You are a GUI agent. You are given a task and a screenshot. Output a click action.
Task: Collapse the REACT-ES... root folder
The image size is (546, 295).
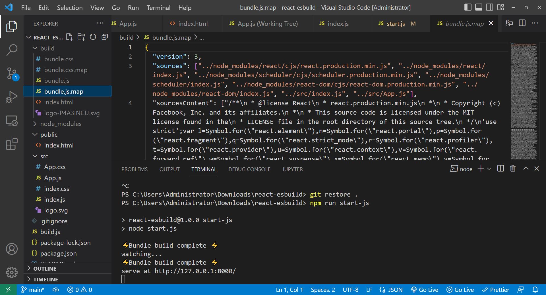pos(28,37)
